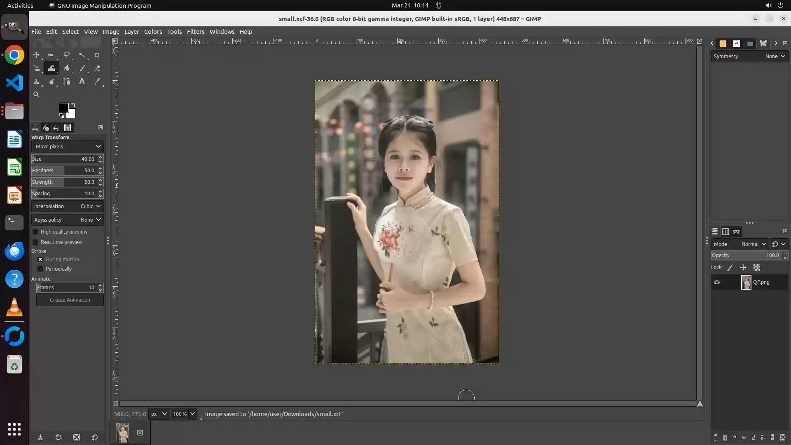Click the Create Animation button
Image resolution: width=791 pixels, height=445 pixels.
coord(70,300)
